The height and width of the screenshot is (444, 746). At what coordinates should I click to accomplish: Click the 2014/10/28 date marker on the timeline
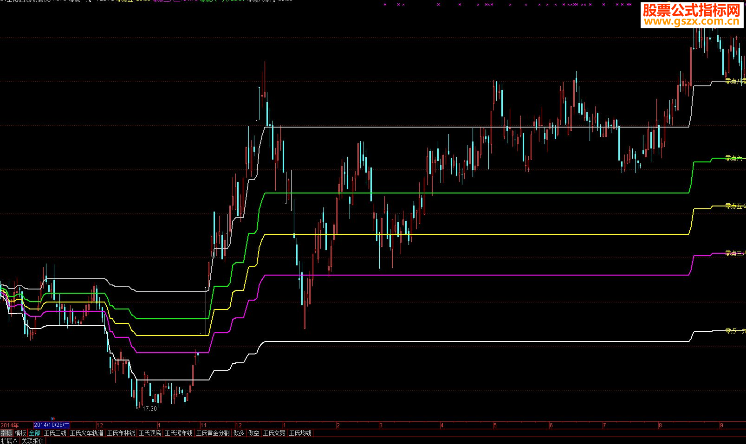click(52, 425)
